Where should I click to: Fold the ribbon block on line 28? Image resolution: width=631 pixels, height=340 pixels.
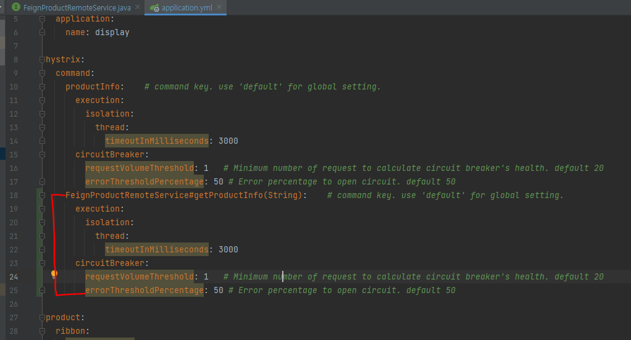[42, 331]
